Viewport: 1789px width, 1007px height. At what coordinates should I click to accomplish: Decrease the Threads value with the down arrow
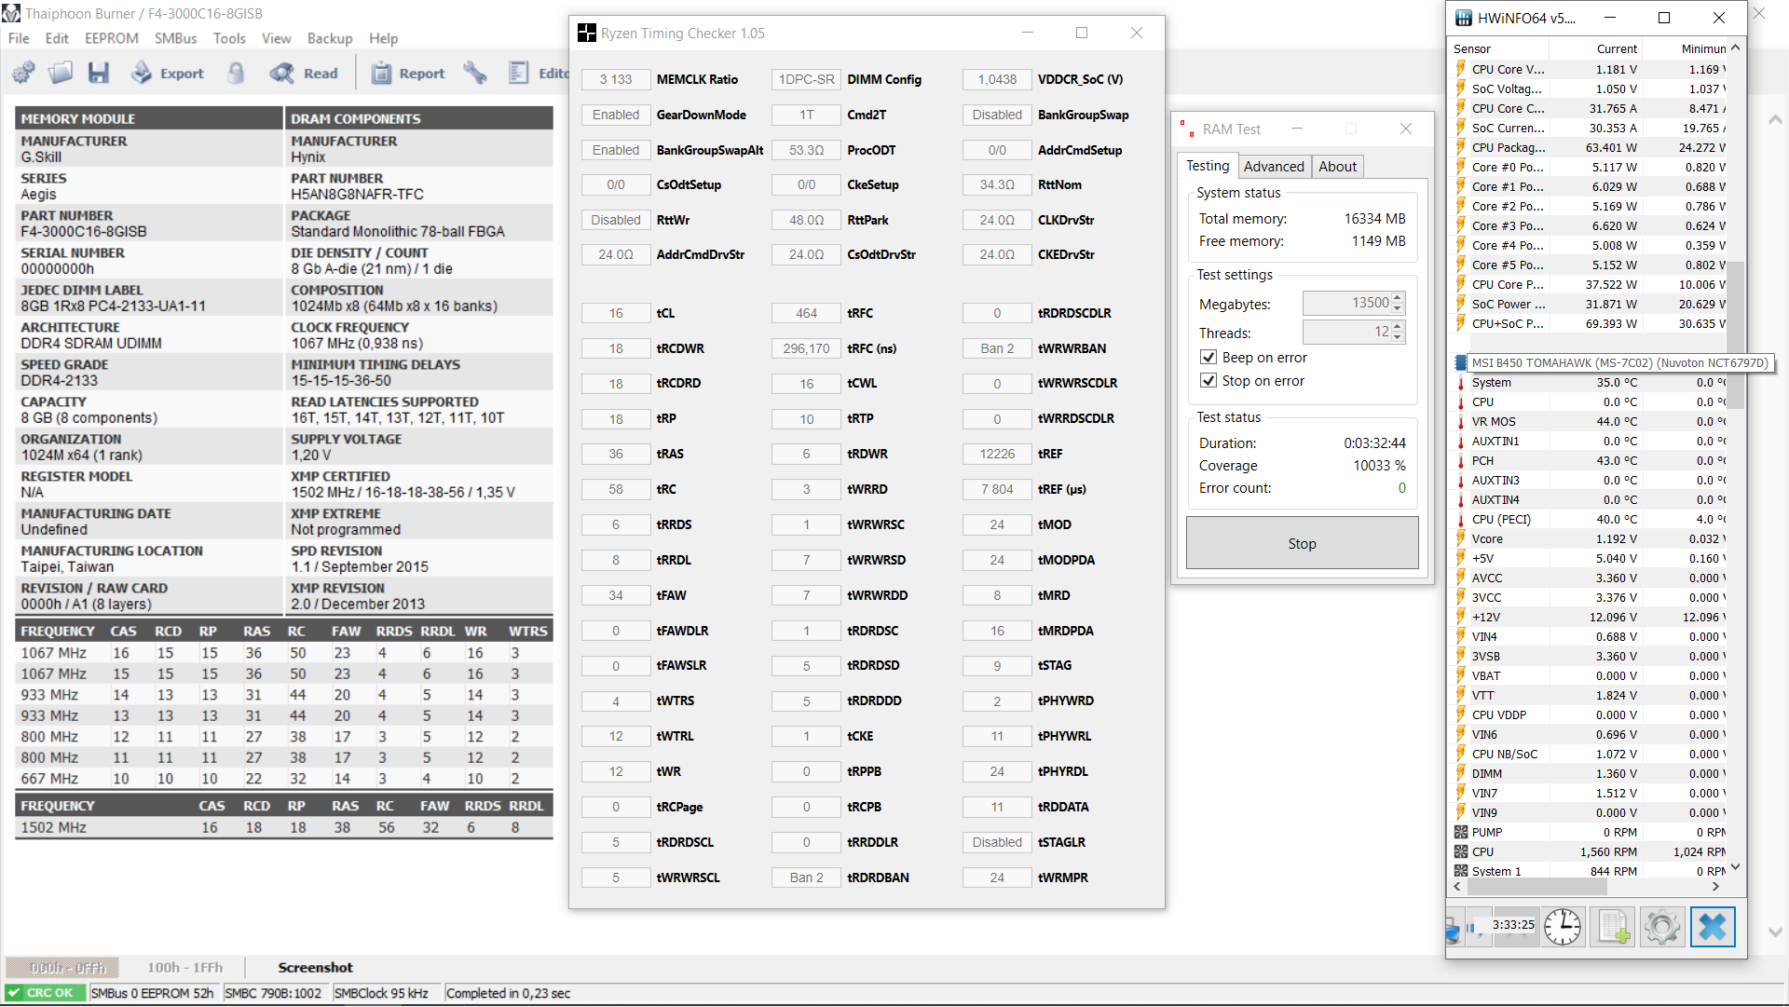(x=1398, y=337)
